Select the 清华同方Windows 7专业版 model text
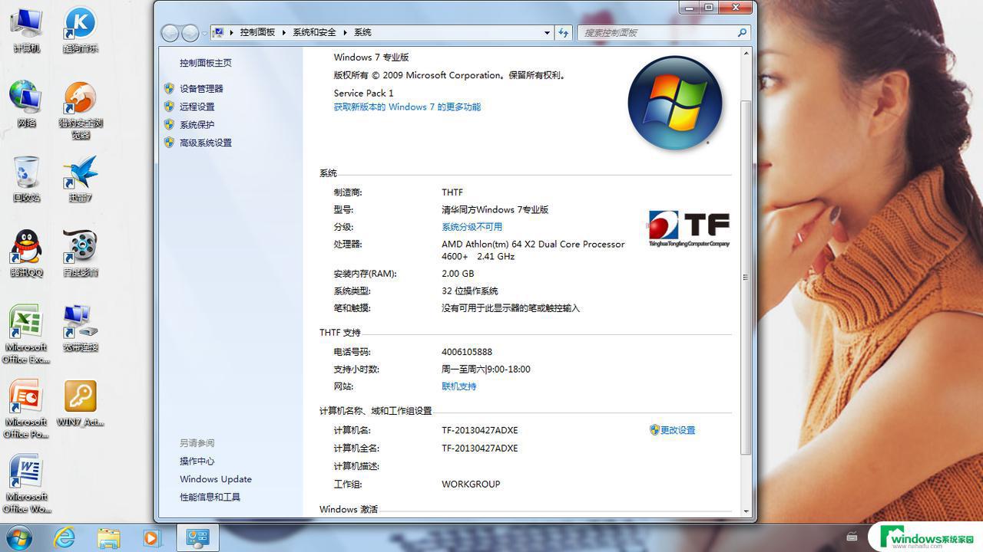 click(x=495, y=210)
